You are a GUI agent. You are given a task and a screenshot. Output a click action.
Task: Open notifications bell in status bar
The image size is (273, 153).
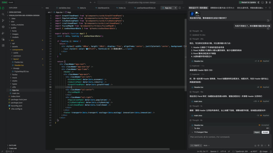271,151
